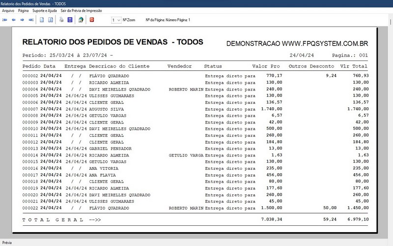Click customer name ANA FLAVIA

pyautogui.click(x=102, y=175)
